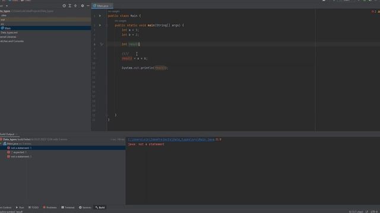380x213 pixels.
Task: Open the Main.java editor tab
Action: [x=103, y=6]
